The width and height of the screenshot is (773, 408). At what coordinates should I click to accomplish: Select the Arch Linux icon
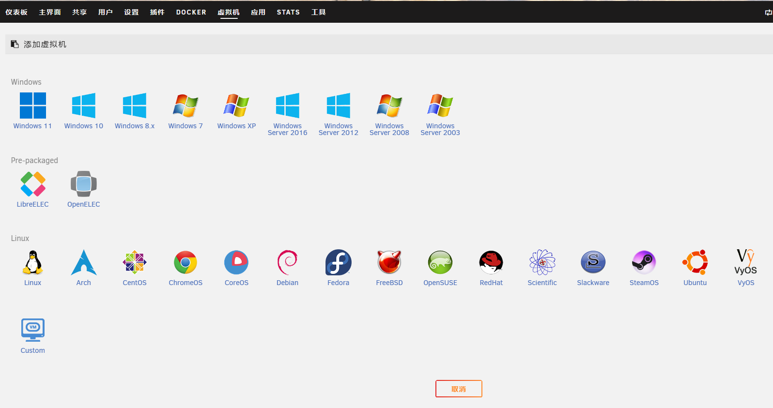[83, 262]
